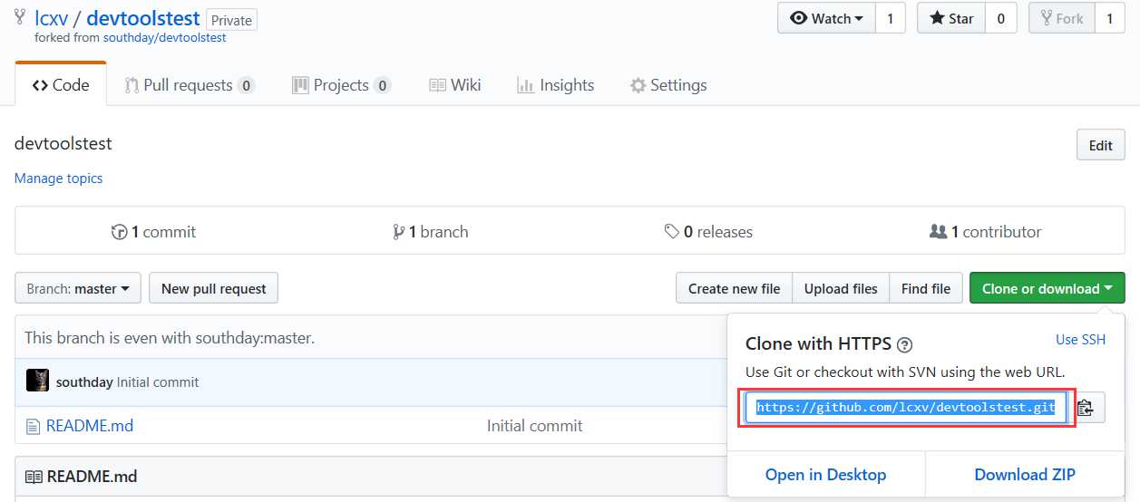
Task: Select the Wiki book icon
Action: [437, 85]
